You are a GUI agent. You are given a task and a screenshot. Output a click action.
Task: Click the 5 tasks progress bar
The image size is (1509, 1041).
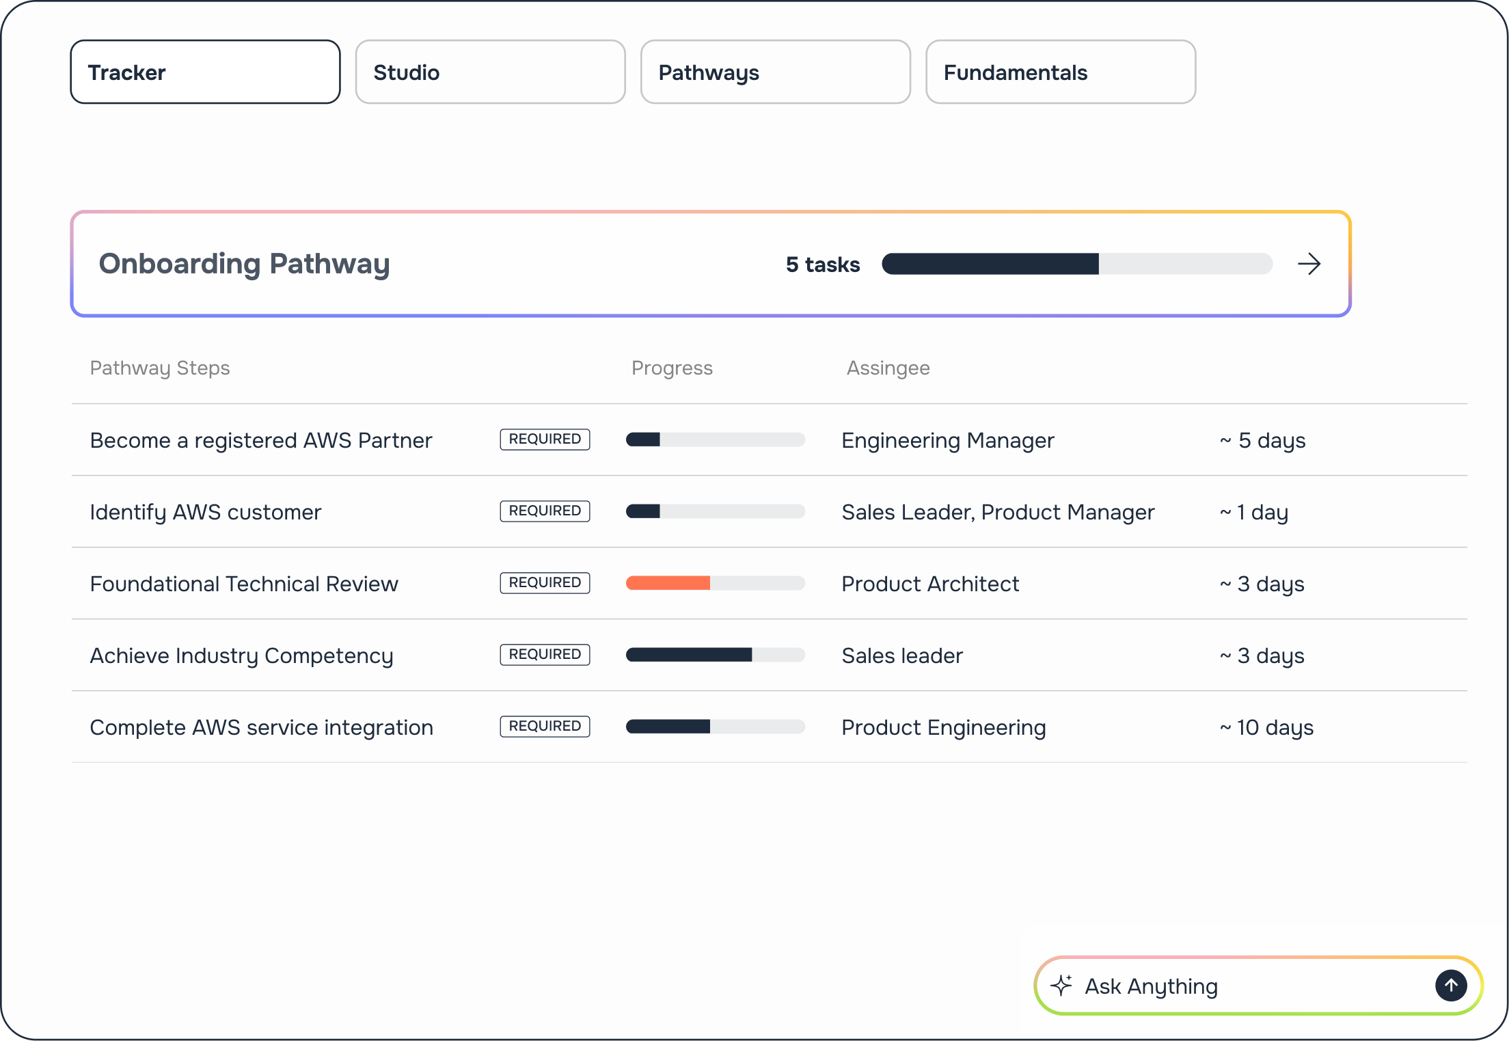1077,264
